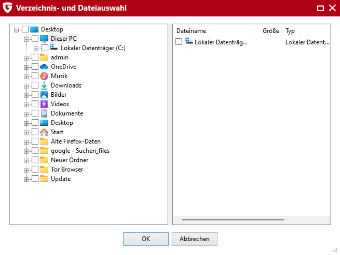
Task: Expand the Lokaler Datenträger (C:) tree node
Action: 36,48
